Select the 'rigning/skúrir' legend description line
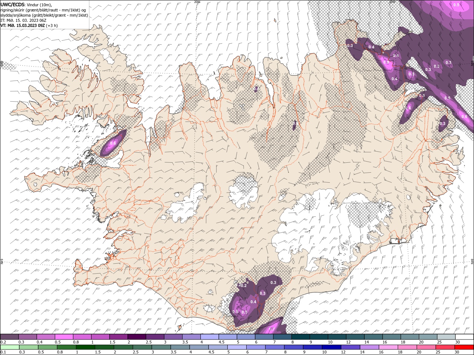This screenshot has width=474, height=355. [x=43, y=10]
